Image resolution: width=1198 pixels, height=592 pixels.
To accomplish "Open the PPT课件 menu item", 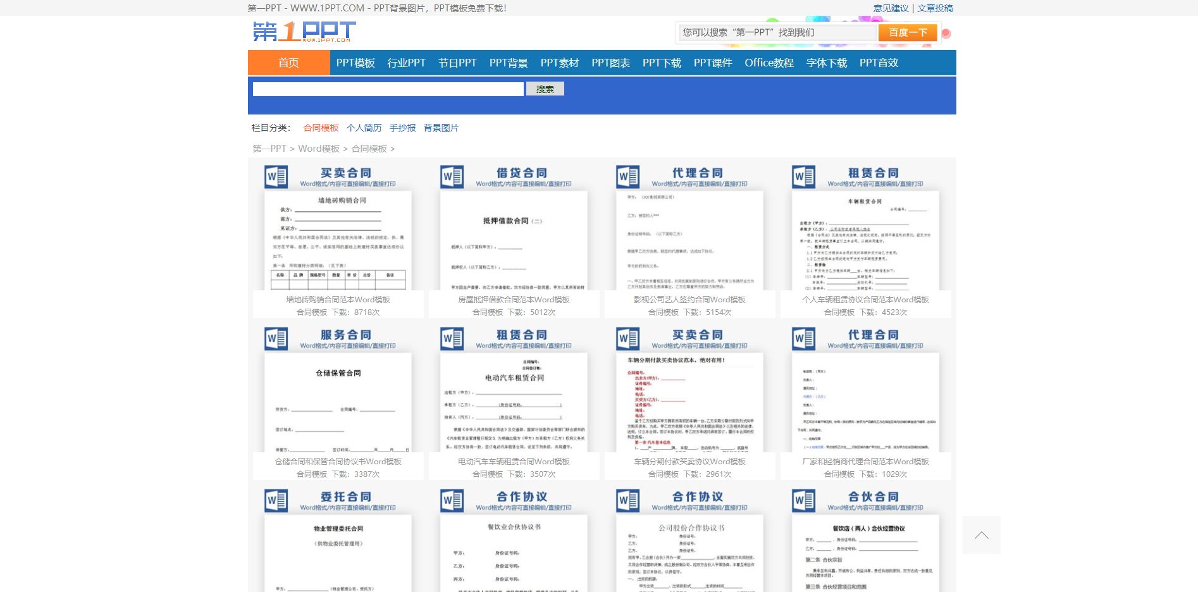I will 713,63.
